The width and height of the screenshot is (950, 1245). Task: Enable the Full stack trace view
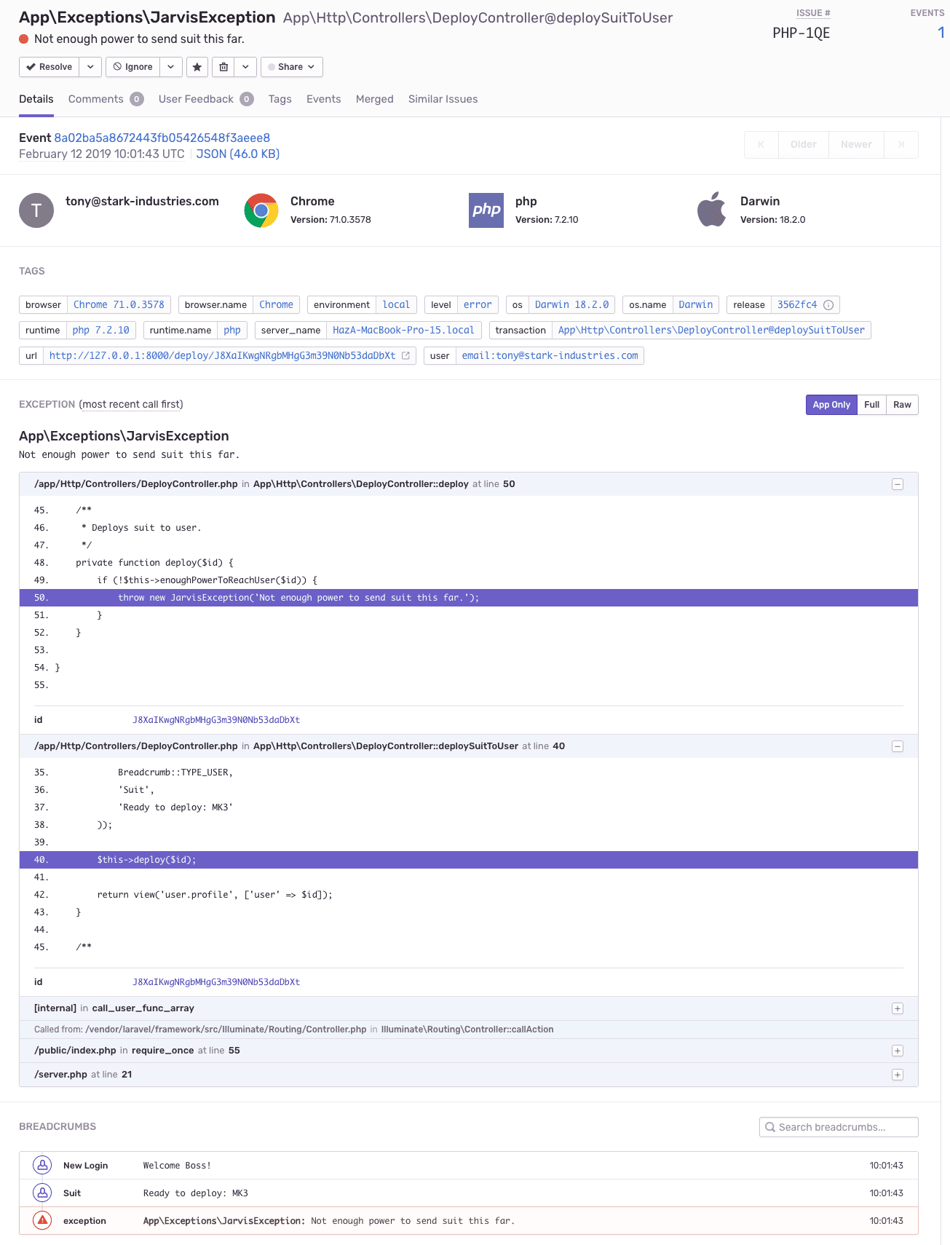pos(871,405)
